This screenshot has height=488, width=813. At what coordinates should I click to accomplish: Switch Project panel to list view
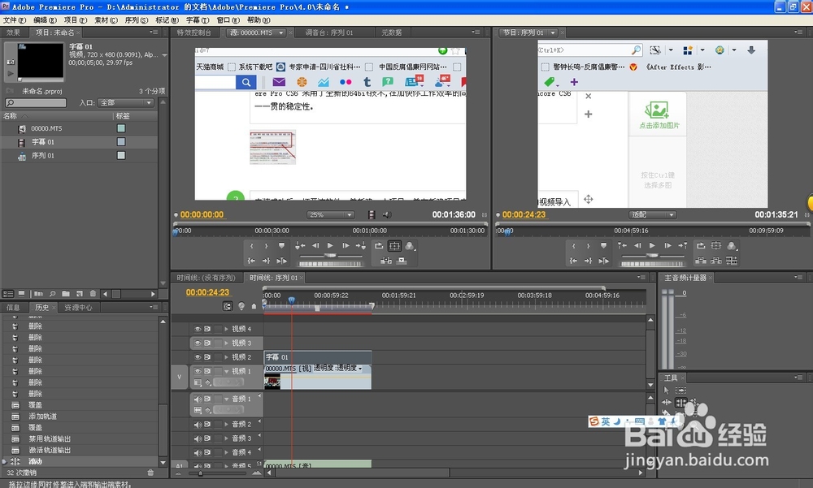[x=8, y=294]
